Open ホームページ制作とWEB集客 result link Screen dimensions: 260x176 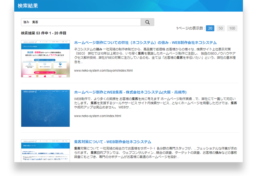coord(130,92)
